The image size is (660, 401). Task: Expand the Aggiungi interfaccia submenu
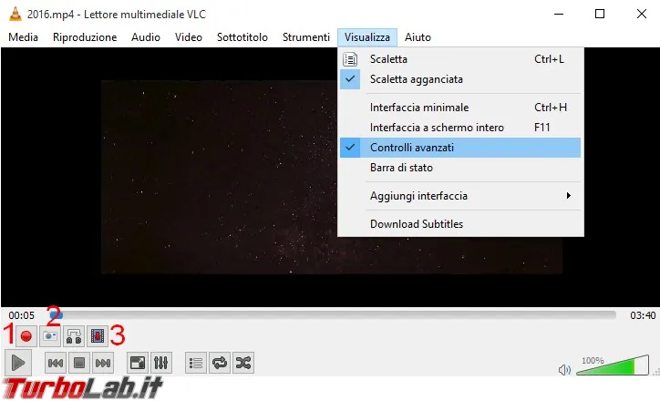(460, 196)
